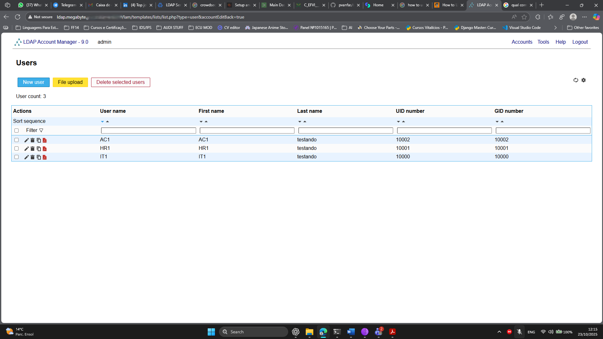The height and width of the screenshot is (339, 603).
Task: Open the Accounts menu
Action: [522, 42]
